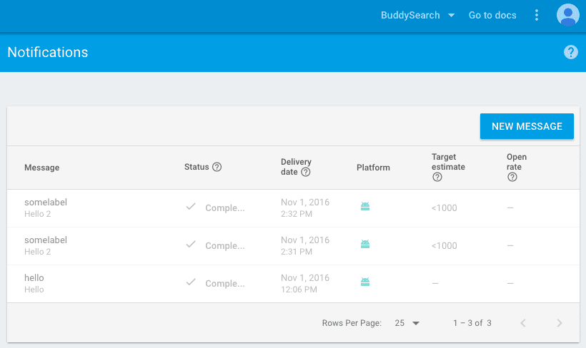Click the Target estimate help icon
This screenshot has width=586, height=348.
pyautogui.click(x=437, y=178)
